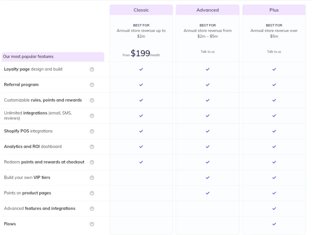Click Talk to us under Plus plan

point(274,52)
